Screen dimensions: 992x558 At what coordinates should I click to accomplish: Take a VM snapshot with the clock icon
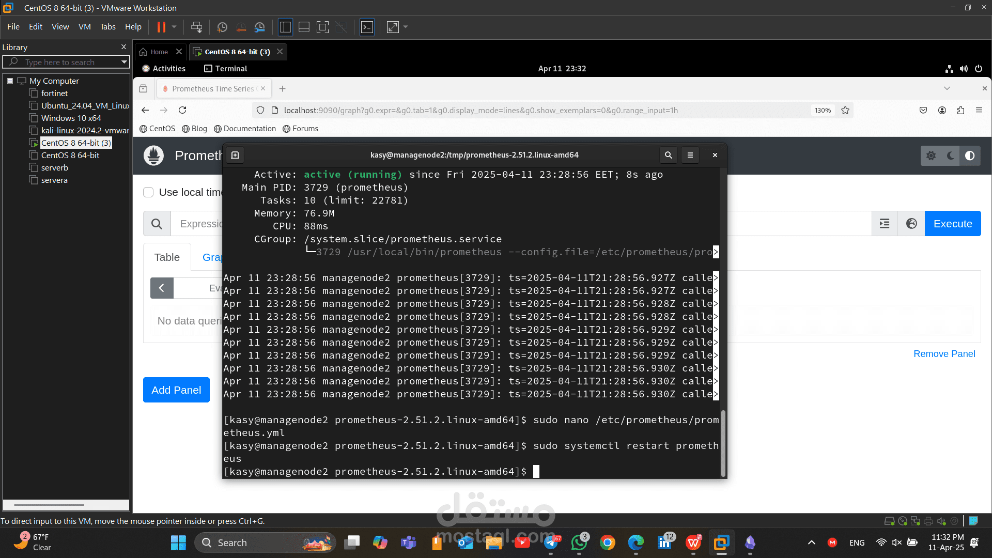click(x=222, y=27)
